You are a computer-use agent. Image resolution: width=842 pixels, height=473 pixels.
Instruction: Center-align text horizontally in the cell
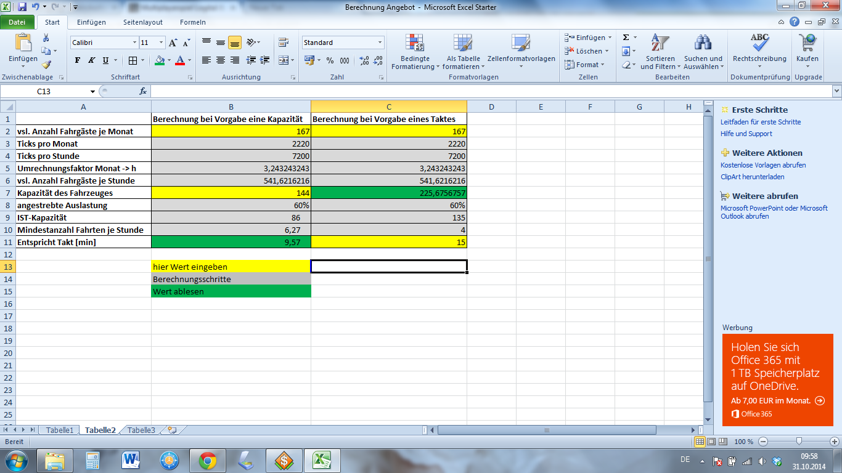click(220, 60)
